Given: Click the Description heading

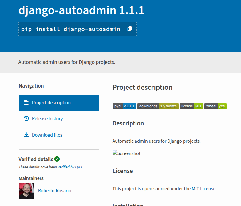Looking at the screenshot, I should coord(128,123).
